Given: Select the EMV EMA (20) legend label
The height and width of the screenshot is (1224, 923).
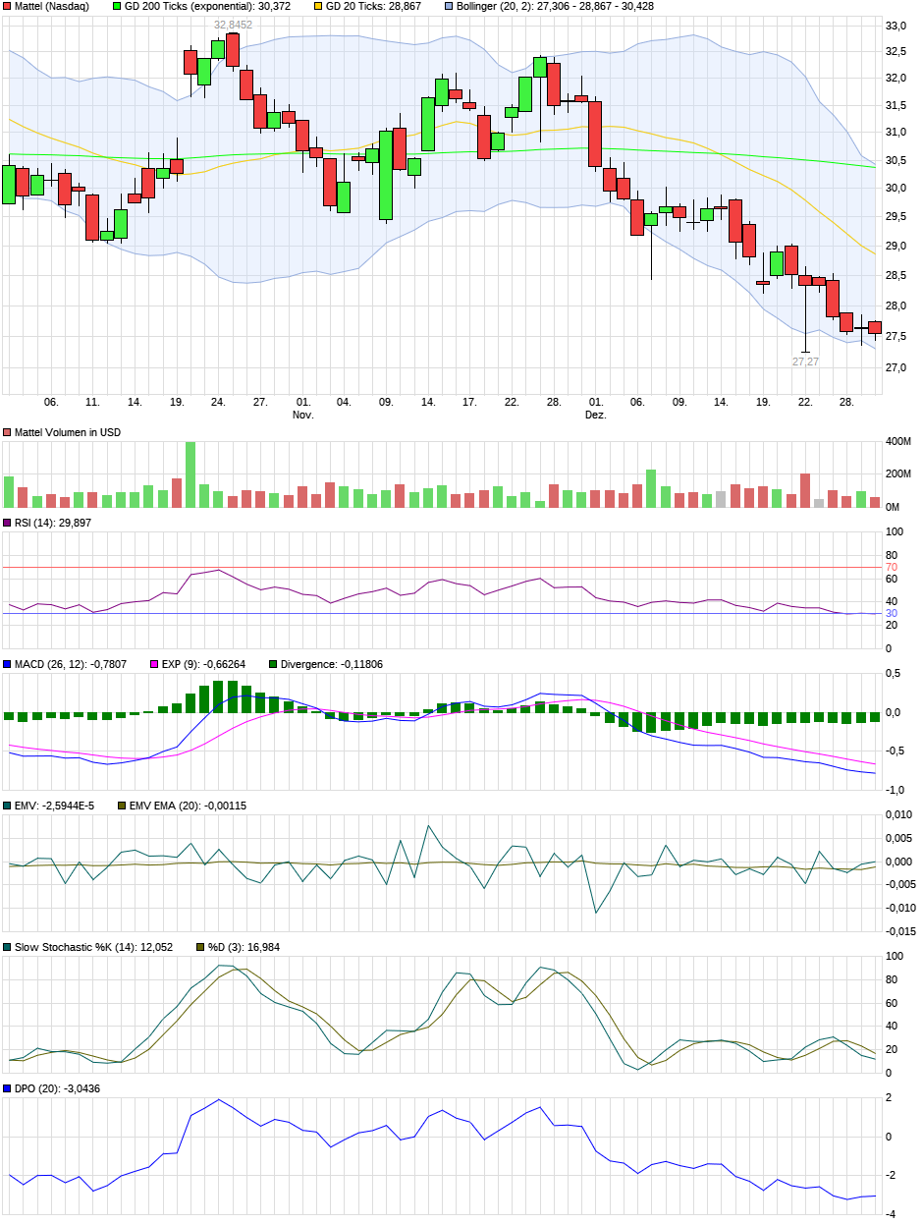Looking at the screenshot, I should (x=167, y=806).
